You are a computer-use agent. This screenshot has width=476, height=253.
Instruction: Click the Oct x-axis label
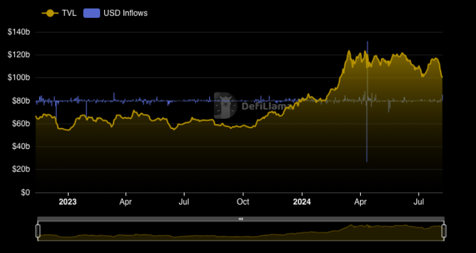click(x=242, y=202)
